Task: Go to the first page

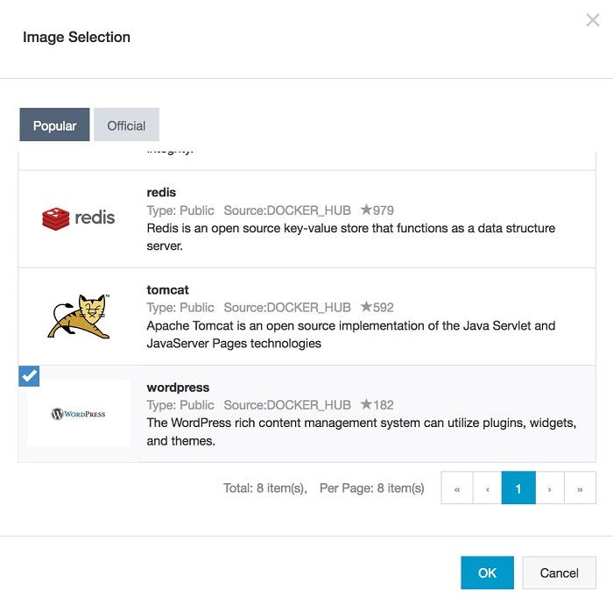Action: [457, 488]
